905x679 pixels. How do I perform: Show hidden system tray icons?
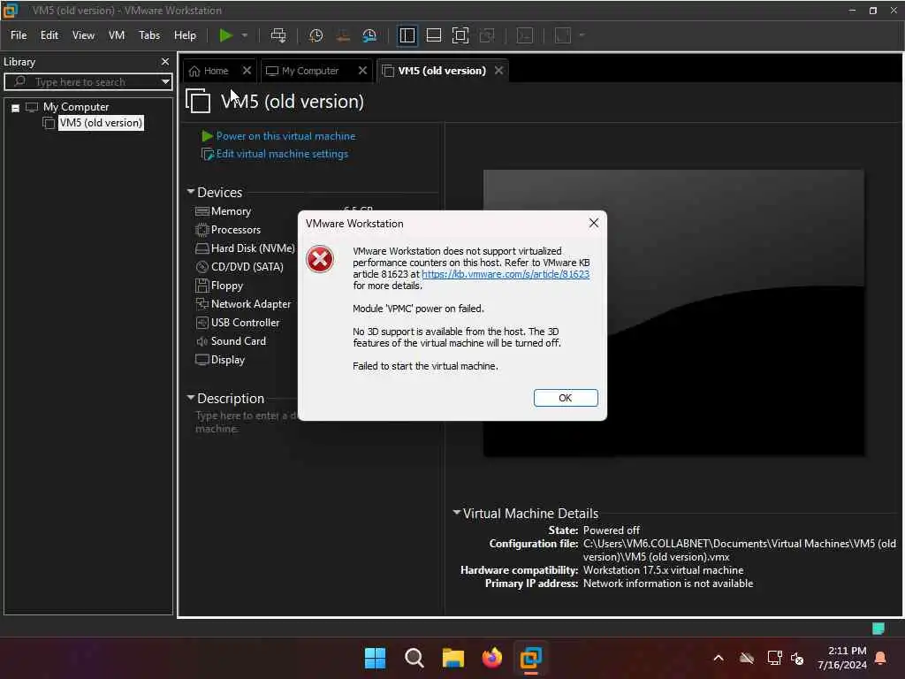719,658
